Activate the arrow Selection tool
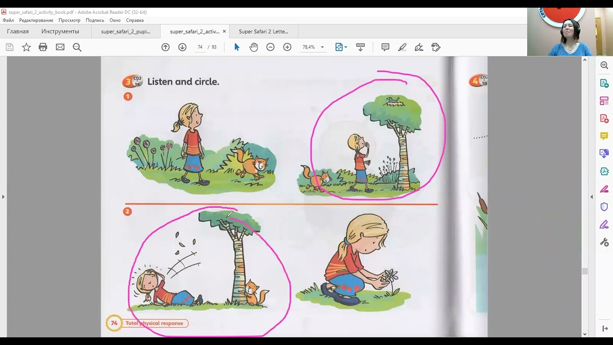This screenshot has height=345, width=613. (237, 47)
